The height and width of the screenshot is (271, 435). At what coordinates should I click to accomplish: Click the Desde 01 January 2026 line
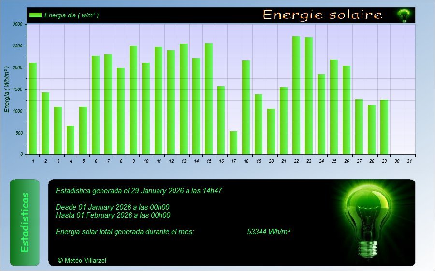(x=112, y=207)
